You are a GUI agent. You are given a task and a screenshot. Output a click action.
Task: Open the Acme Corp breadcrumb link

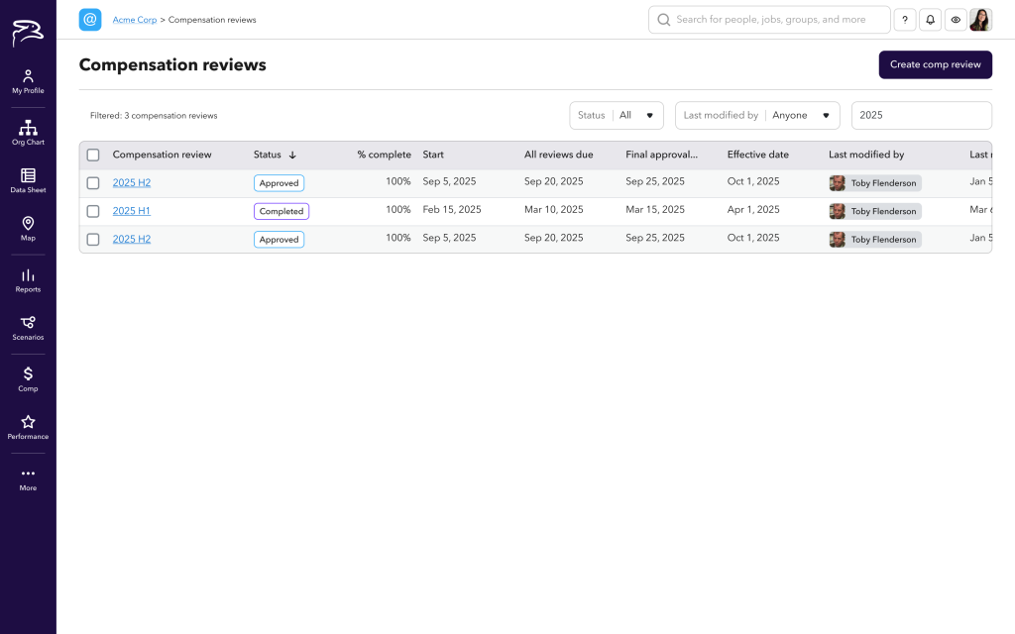tap(135, 20)
